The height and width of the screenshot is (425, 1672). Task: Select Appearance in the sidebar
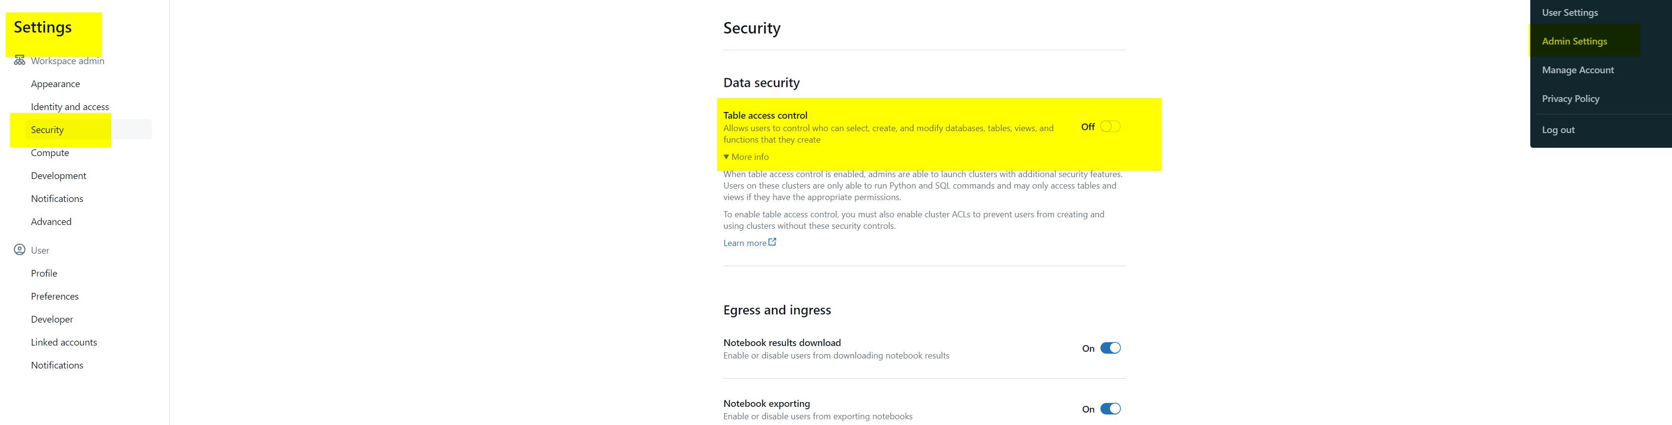click(x=55, y=84)
